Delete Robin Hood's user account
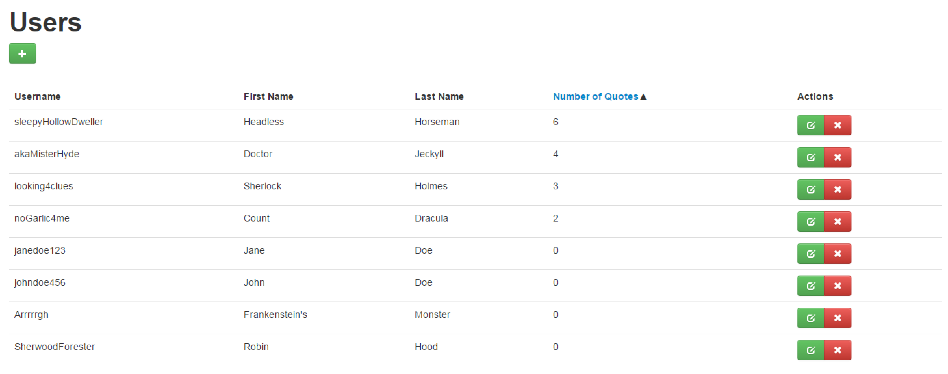 pos(837,350)
